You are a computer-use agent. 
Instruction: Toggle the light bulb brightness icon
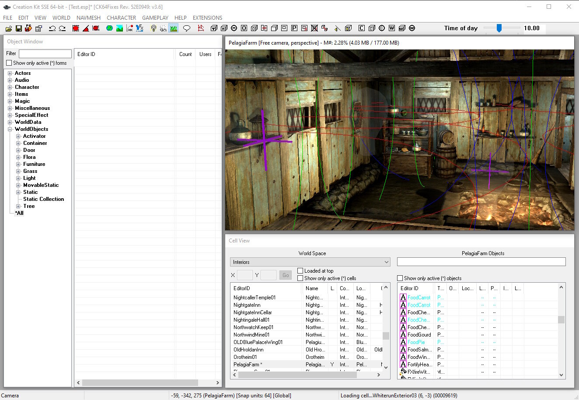(x=153, y=28)
